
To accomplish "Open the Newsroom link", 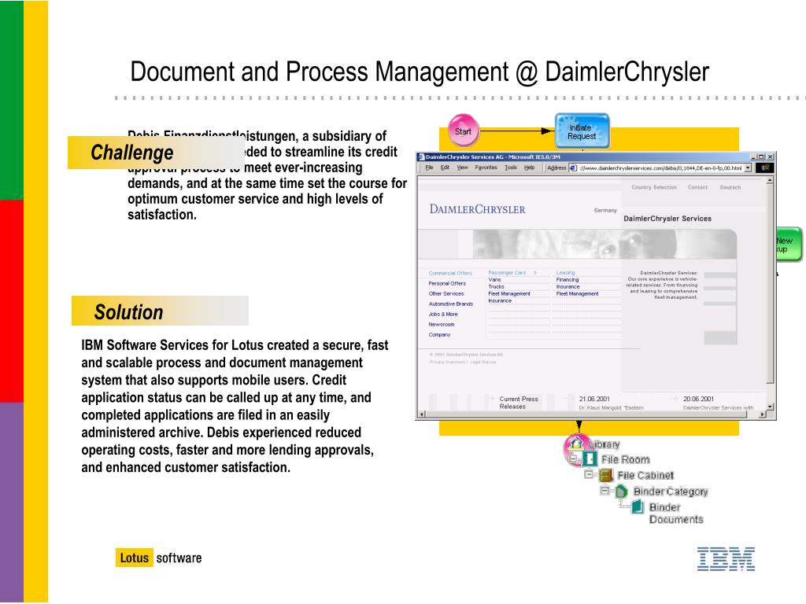I will (x=442, y=325).
